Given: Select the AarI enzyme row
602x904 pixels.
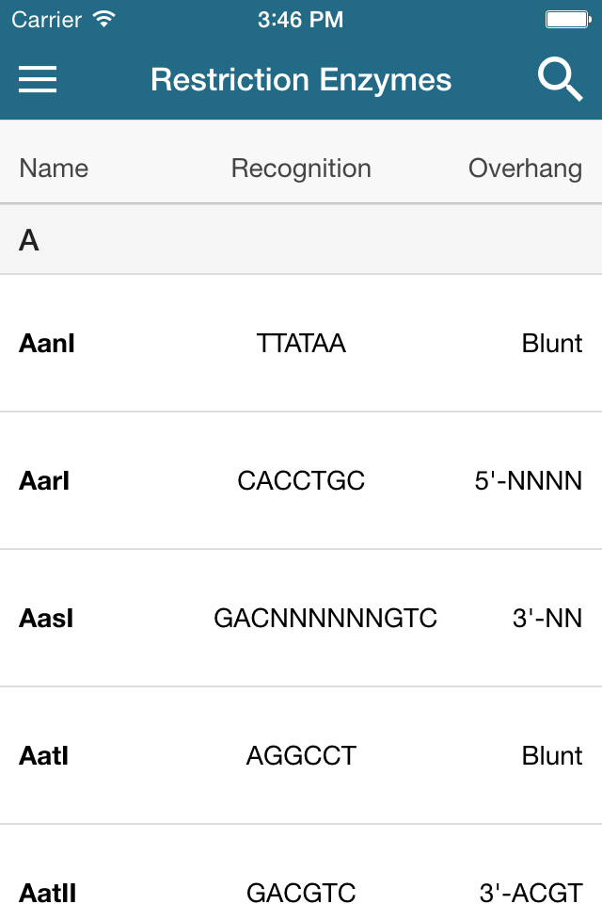Looking at the screenshot, I should 301,480.
